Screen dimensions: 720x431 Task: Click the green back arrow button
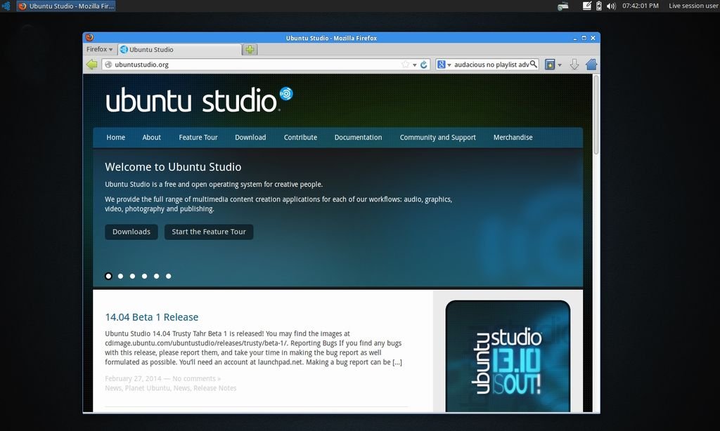[91, 65]
